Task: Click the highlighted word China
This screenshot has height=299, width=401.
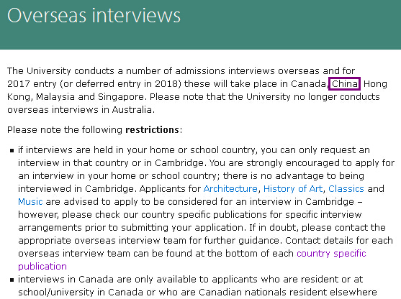Action: (344, 84)
